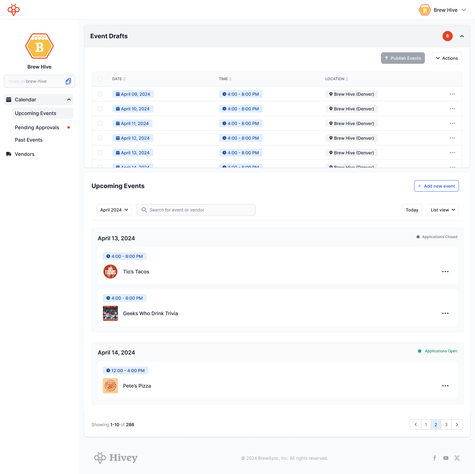Open Hivey Facebook page icon
The image size is (475, 474).
[x=435, y=458]
